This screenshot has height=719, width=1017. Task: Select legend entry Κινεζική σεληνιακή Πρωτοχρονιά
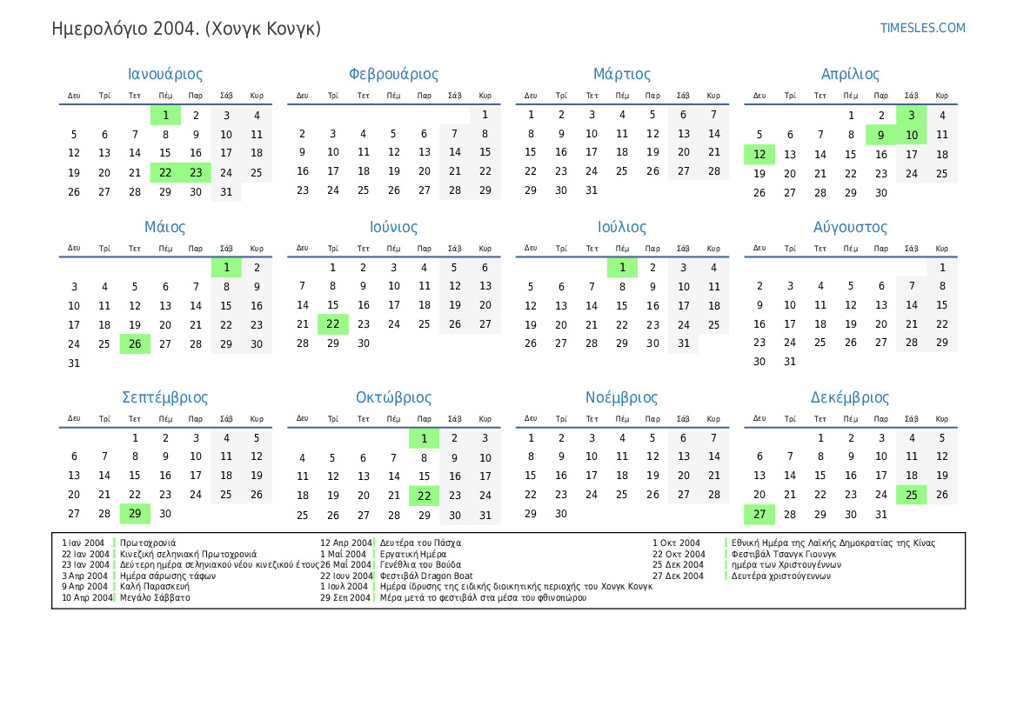click(x=188, y=554)
